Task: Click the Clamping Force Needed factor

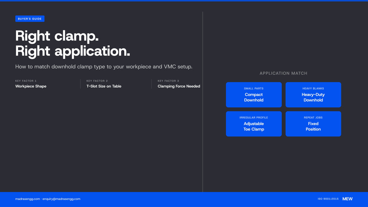Action: click(179, 86)
